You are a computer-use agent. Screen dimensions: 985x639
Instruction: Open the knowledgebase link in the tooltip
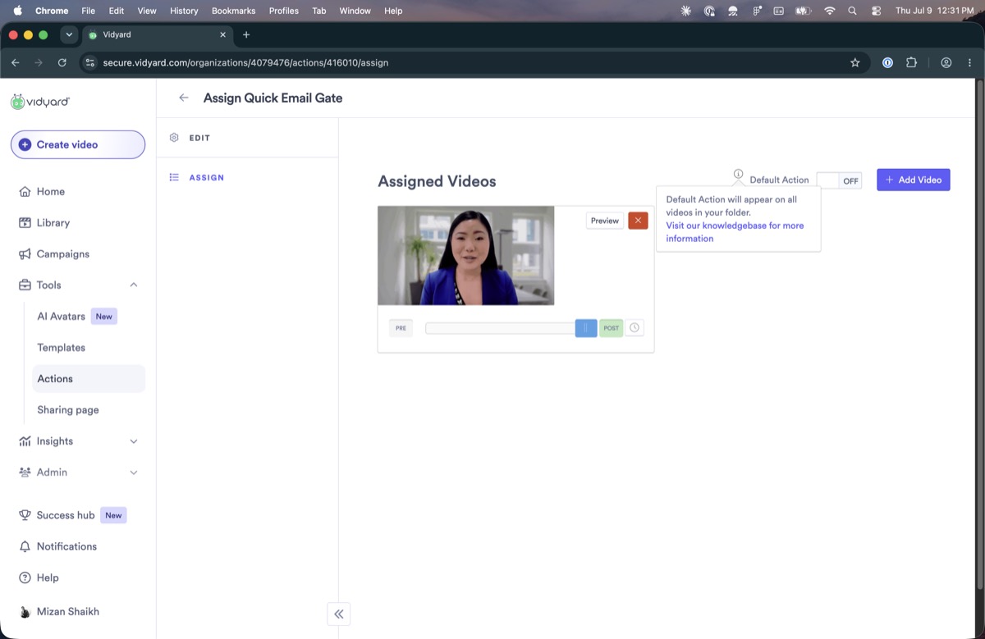[735, 232]
